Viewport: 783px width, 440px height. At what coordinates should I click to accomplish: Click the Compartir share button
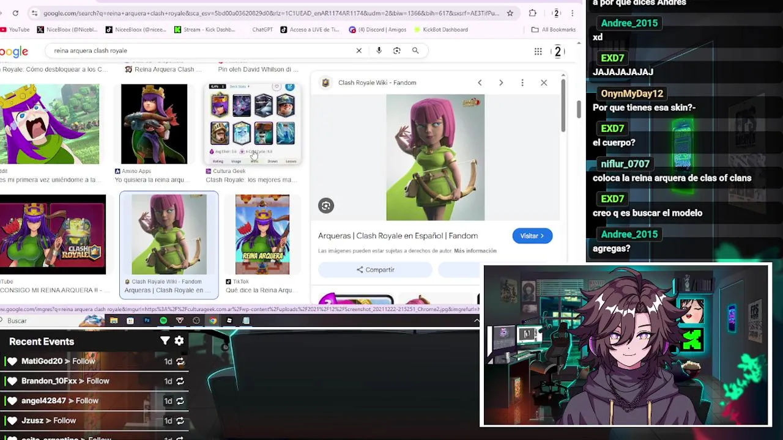[375, 269]
